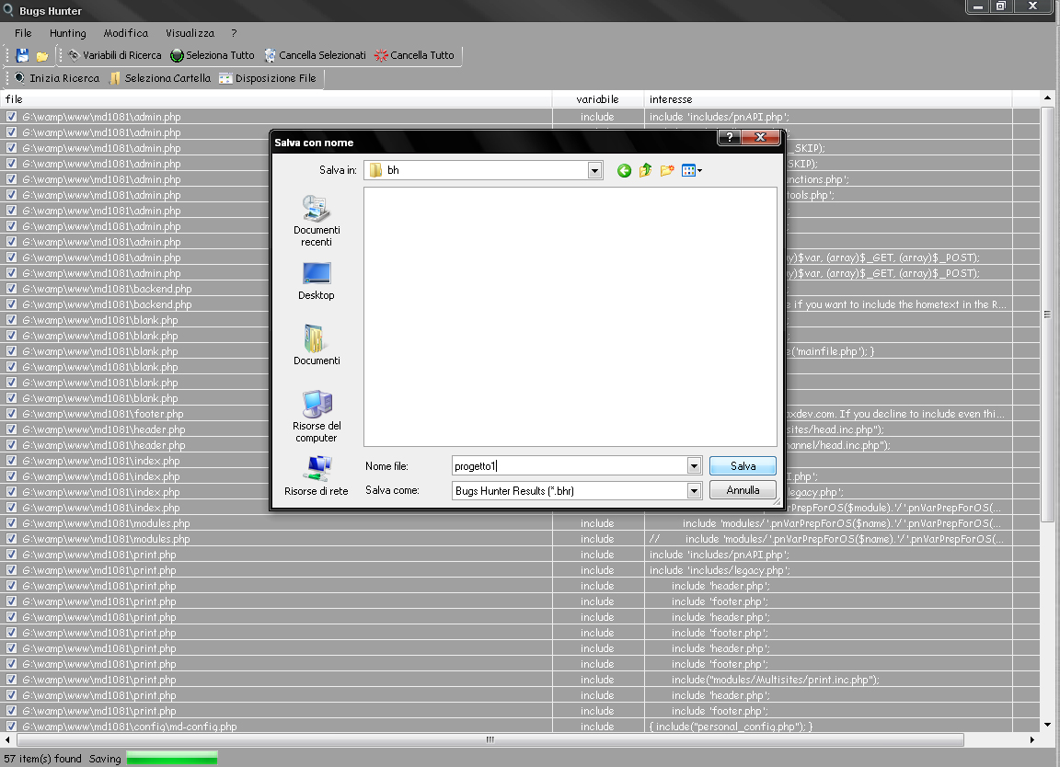Go to Desktop in the places bar
Screen dimensions: 1060x767
(x=317, y=281)
